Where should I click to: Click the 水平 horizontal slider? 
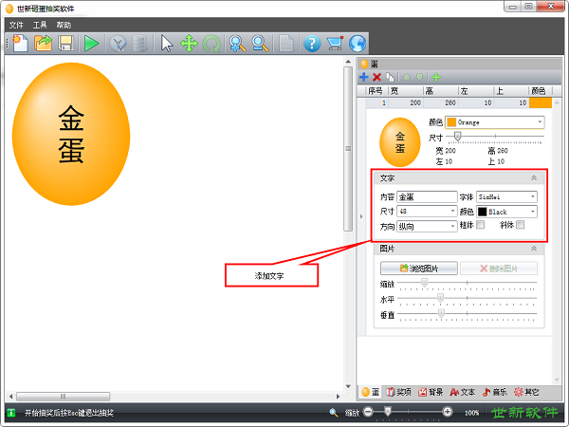point(467,299)
